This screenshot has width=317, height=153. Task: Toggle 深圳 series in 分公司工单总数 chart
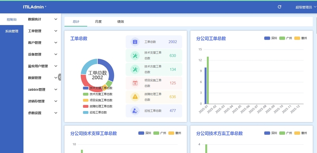pos(271,38)
